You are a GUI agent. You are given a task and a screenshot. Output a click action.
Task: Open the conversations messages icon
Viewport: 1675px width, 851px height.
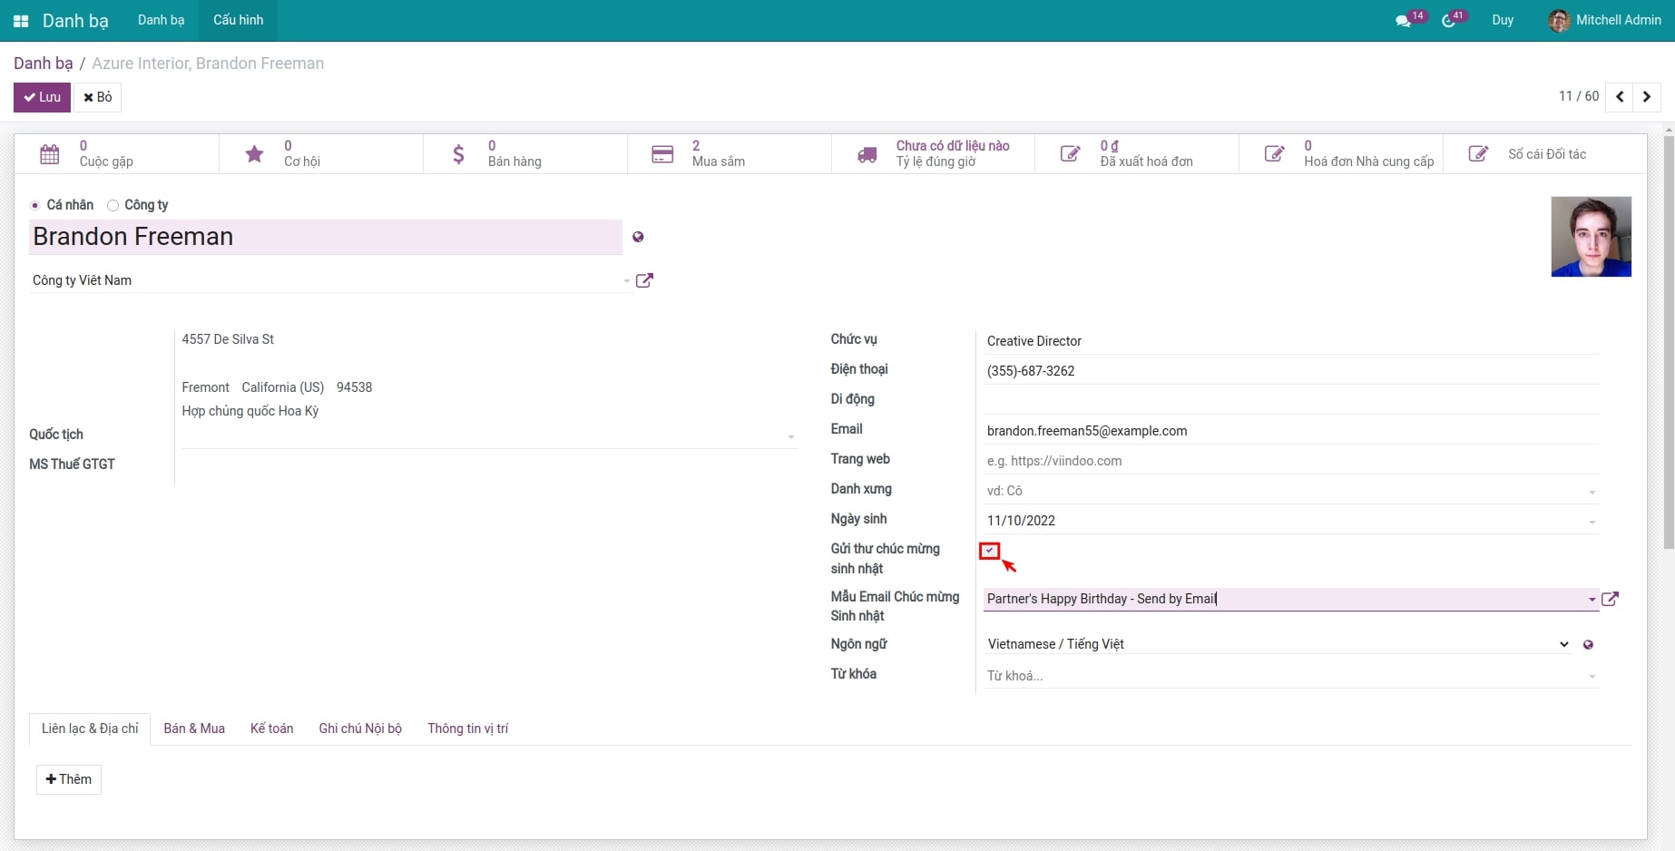pos(1403,21)
